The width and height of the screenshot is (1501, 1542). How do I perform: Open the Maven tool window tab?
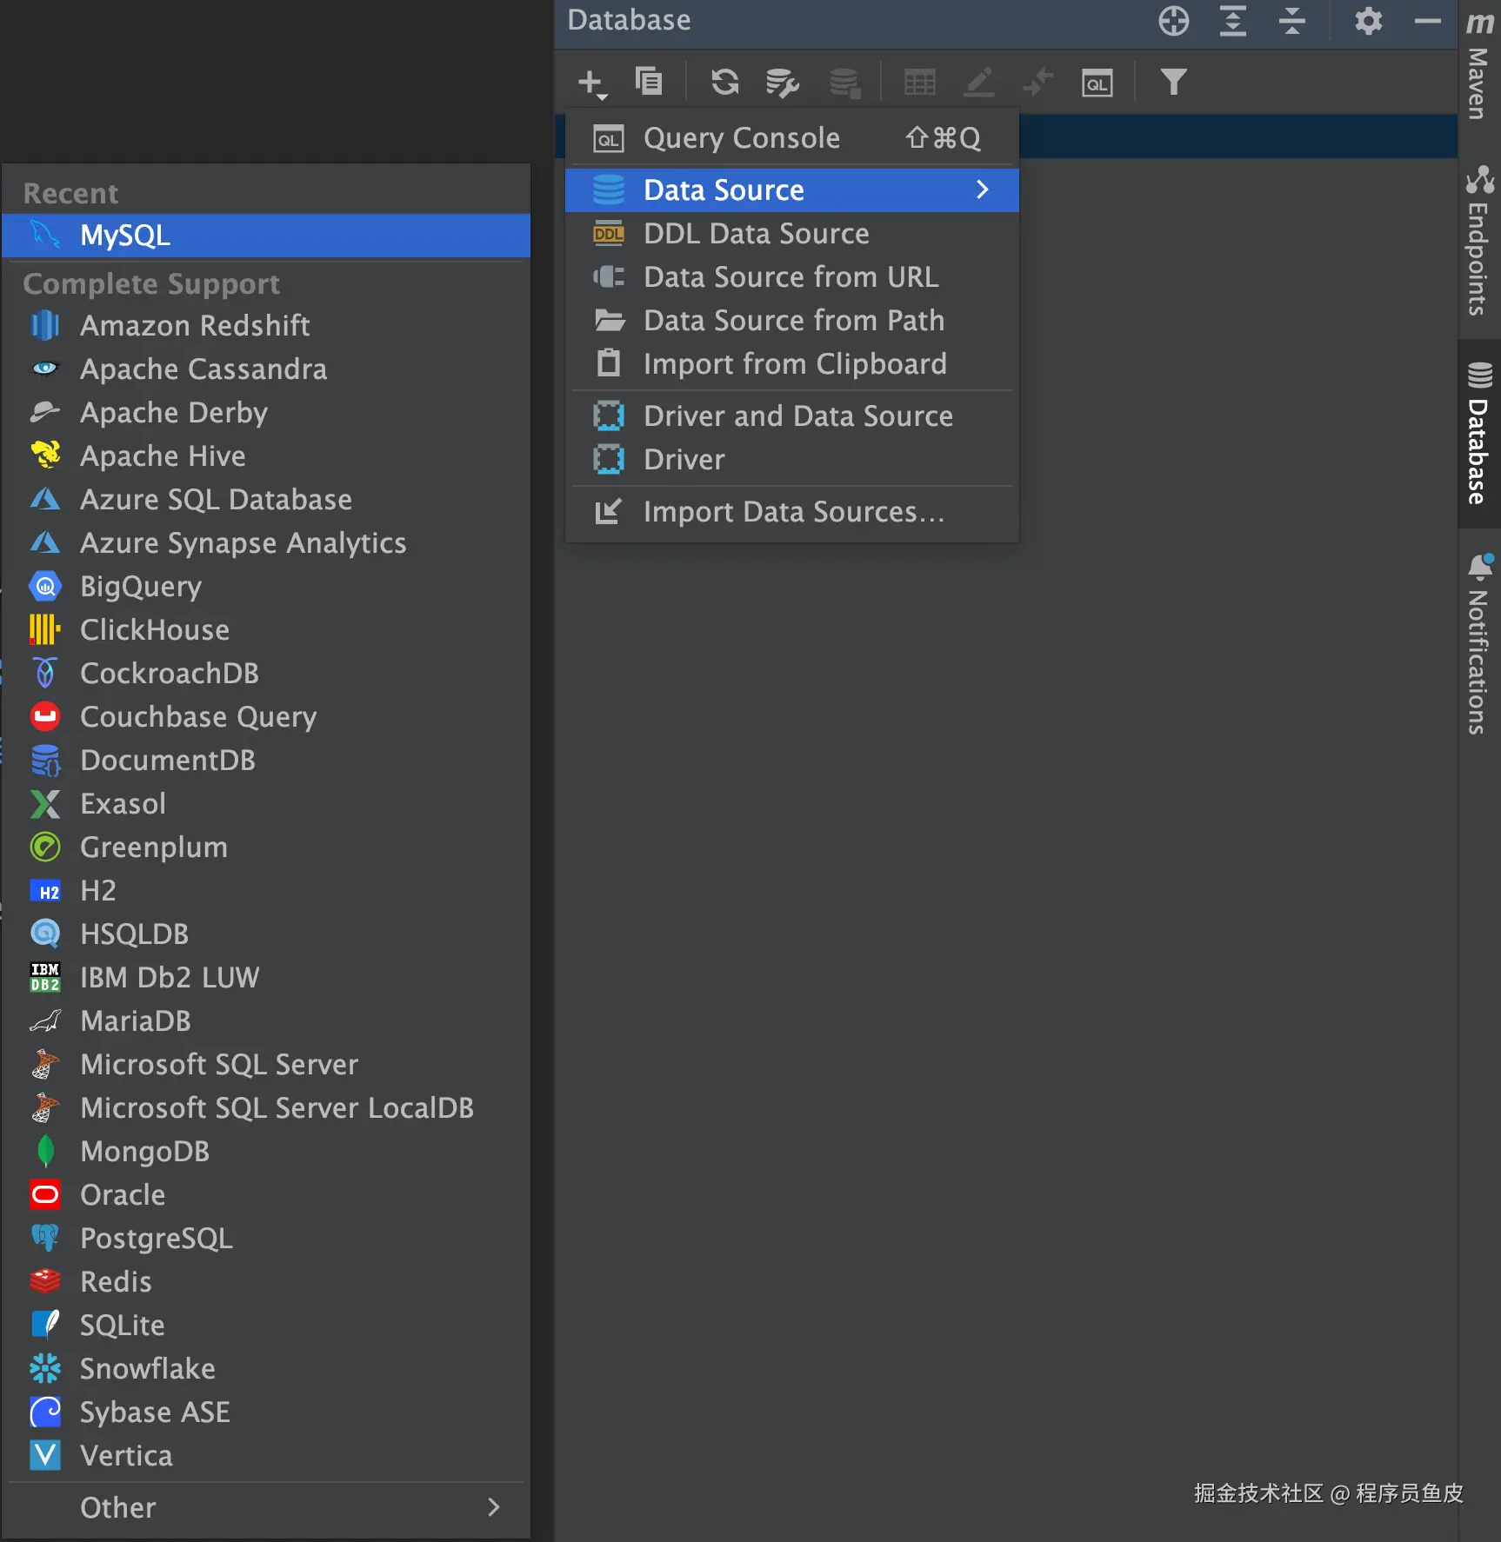coord(1478,64)
